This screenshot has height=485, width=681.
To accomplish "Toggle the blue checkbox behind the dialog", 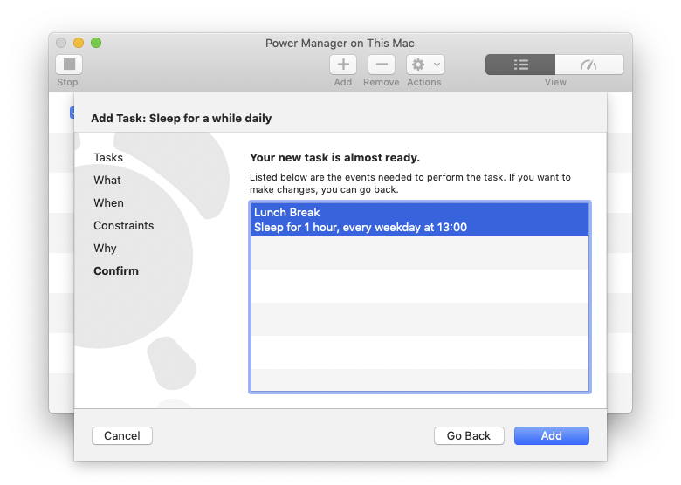I will 72,113.
